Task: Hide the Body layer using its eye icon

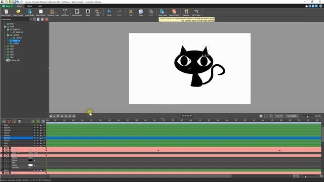Action: pyautogui.click(x=34, y=125)
